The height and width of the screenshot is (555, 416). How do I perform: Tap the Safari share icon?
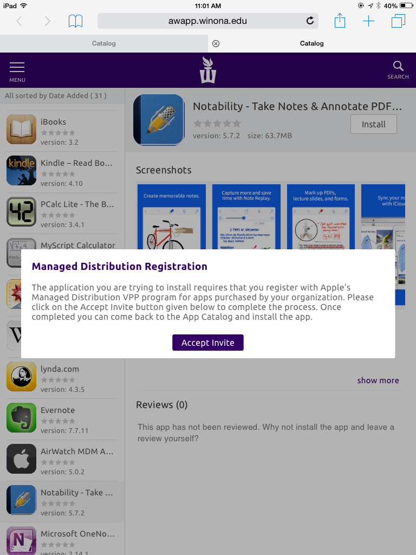340,21
